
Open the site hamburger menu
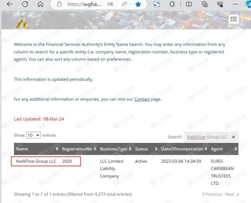tap(234, 19)
